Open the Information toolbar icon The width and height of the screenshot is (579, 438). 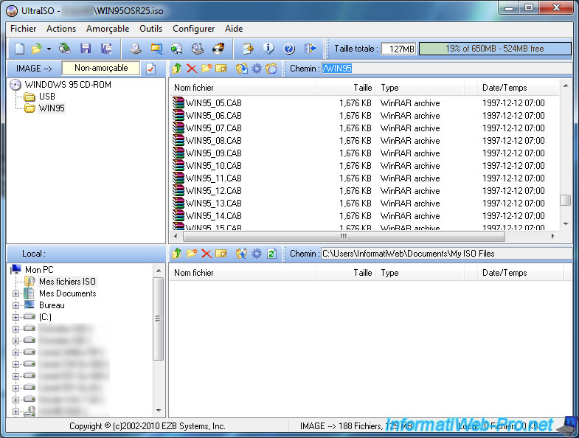tap(268, 49)
